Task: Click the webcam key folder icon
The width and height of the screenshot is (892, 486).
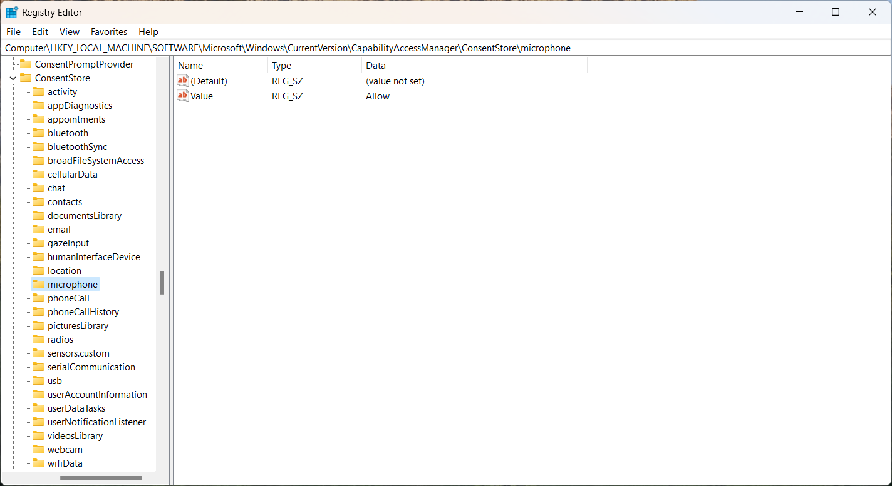Action: (39, 449)
